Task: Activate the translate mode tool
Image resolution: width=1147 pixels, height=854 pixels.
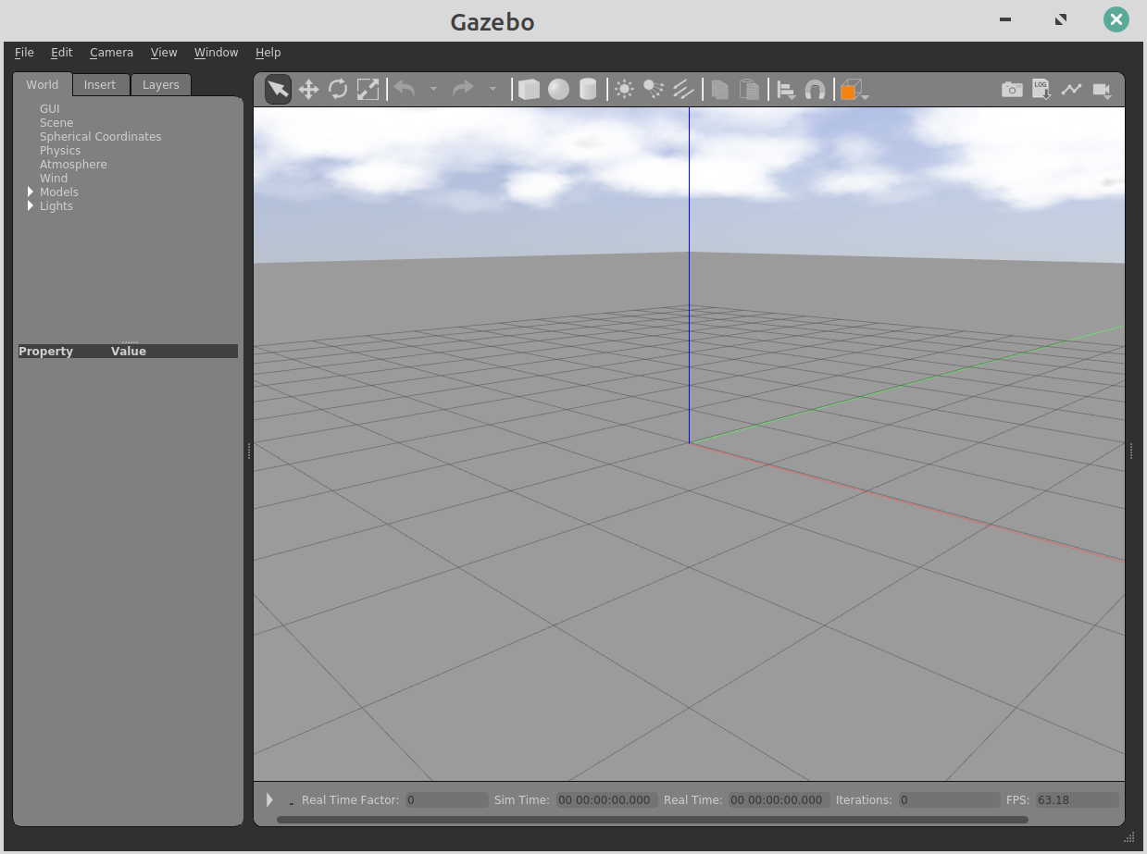Action: coord(308,90)
